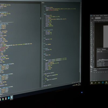
Task: Select the Quick Selection tool
Action: click(92, 29)
